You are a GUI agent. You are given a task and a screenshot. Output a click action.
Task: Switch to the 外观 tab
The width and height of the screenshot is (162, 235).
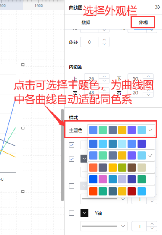click(x=143, y=23)
